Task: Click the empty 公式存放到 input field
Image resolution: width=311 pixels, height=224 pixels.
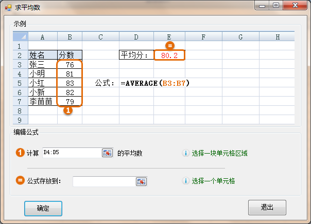Action: (103, 181)
